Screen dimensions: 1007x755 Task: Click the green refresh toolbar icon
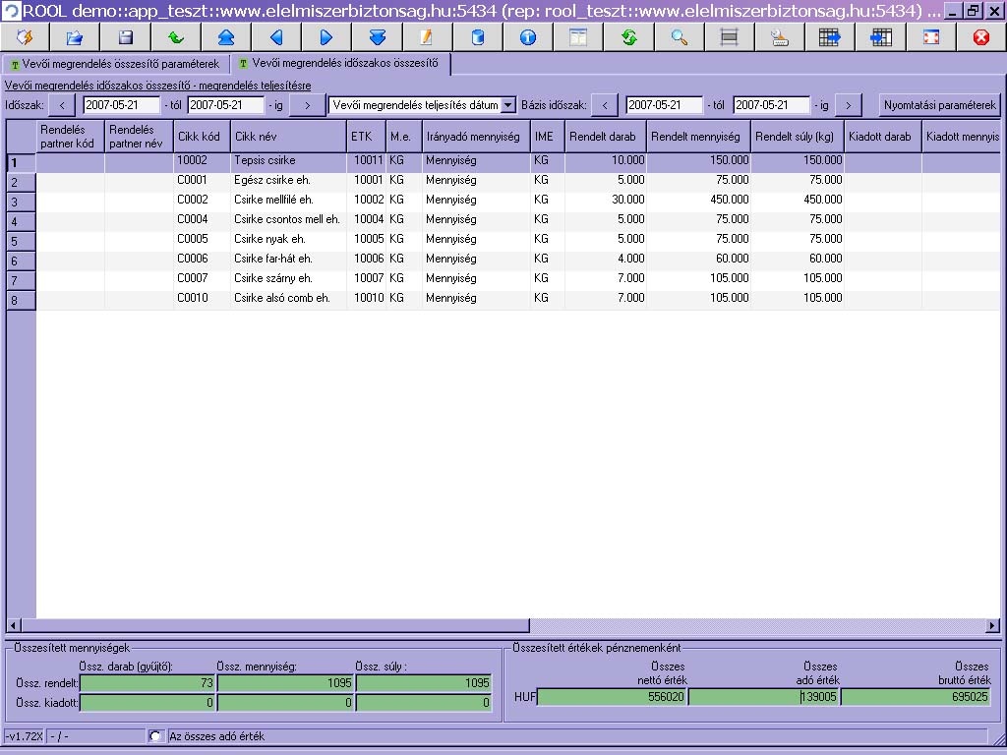pyautogui.click(x=628, y=37)
